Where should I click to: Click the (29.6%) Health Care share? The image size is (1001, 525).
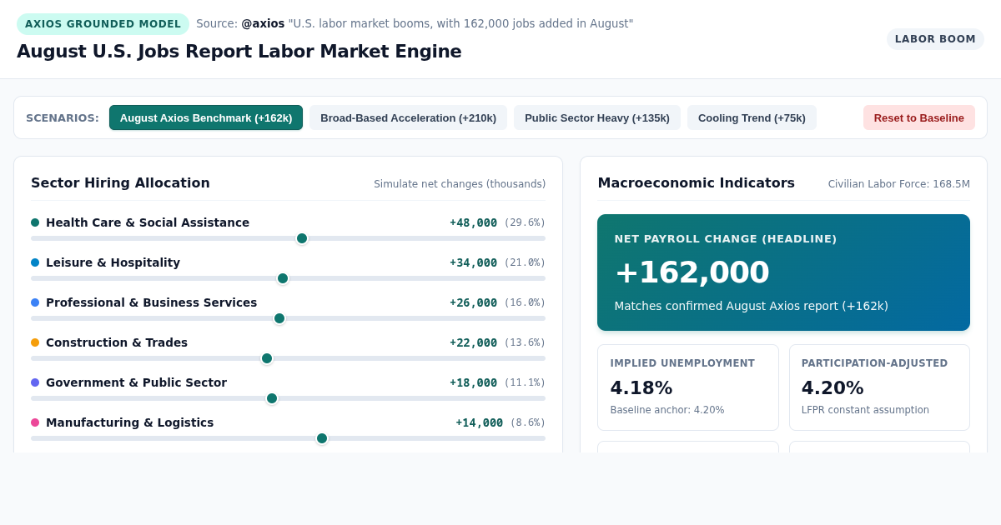click(x=525, y=222)
